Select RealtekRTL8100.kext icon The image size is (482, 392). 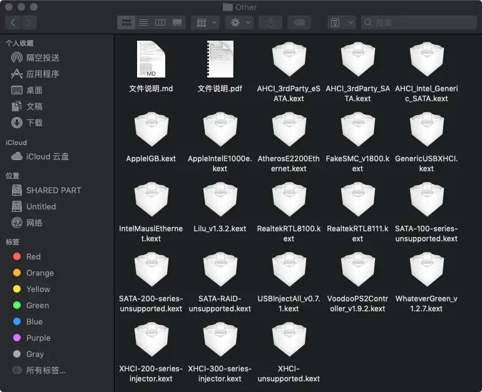coord(289,199)
